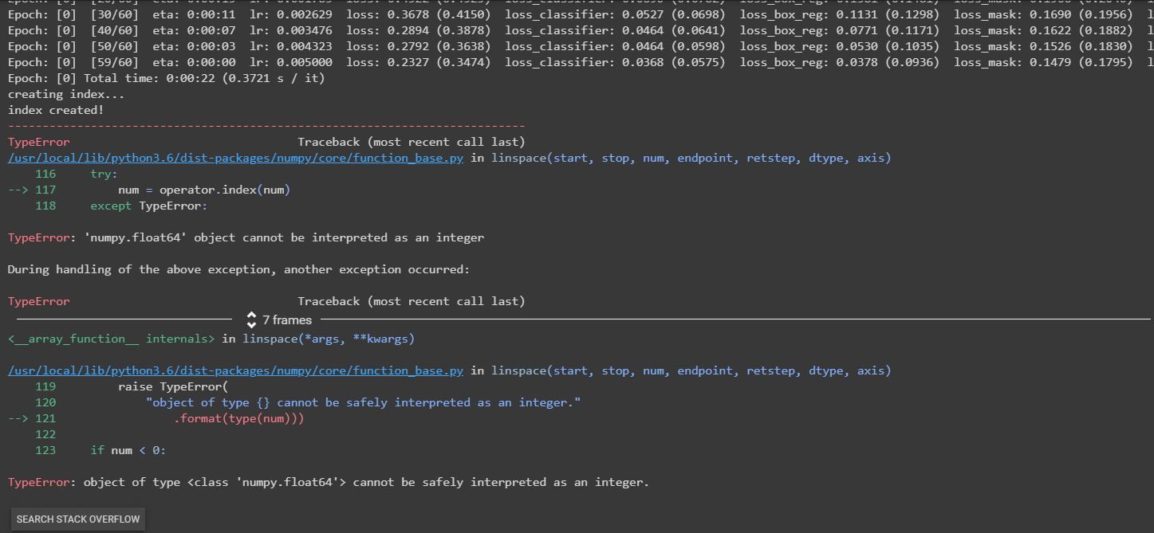Click the 'Epoch: [0] Total time: 0:00:22' line

[167, 78]
